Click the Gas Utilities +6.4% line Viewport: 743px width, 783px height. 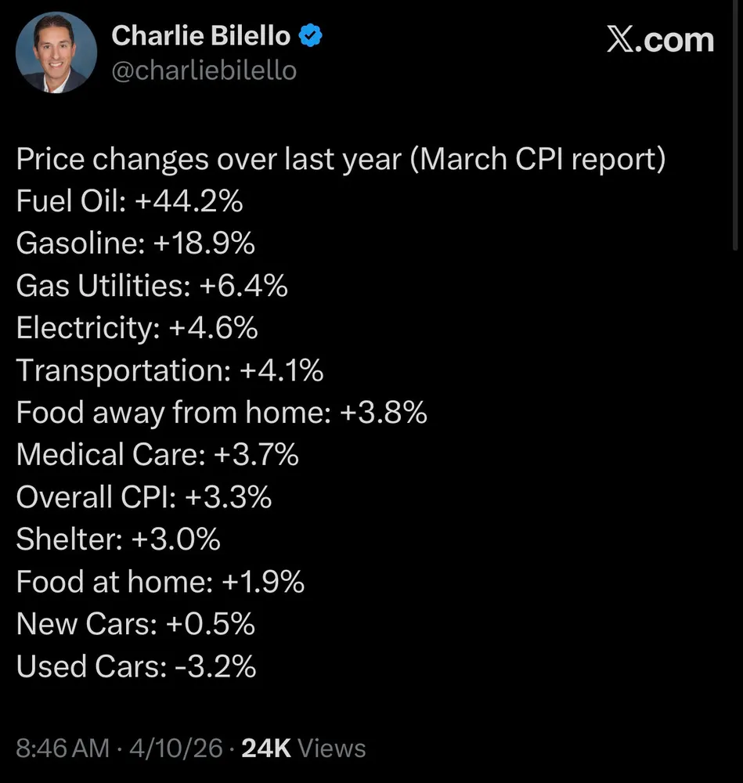(152, 286)
